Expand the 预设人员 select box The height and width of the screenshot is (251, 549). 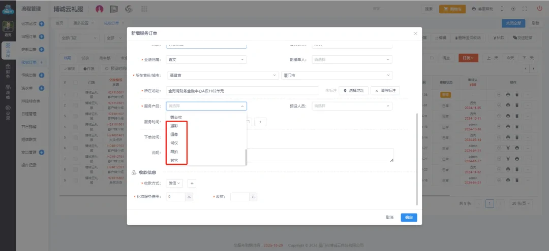click(x=351, y=106)
